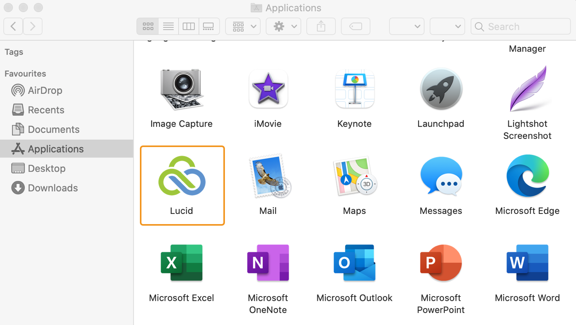Open Recents in the sidebar
Image resolution: width=576 pixels, height=325 pixels.
67,110
